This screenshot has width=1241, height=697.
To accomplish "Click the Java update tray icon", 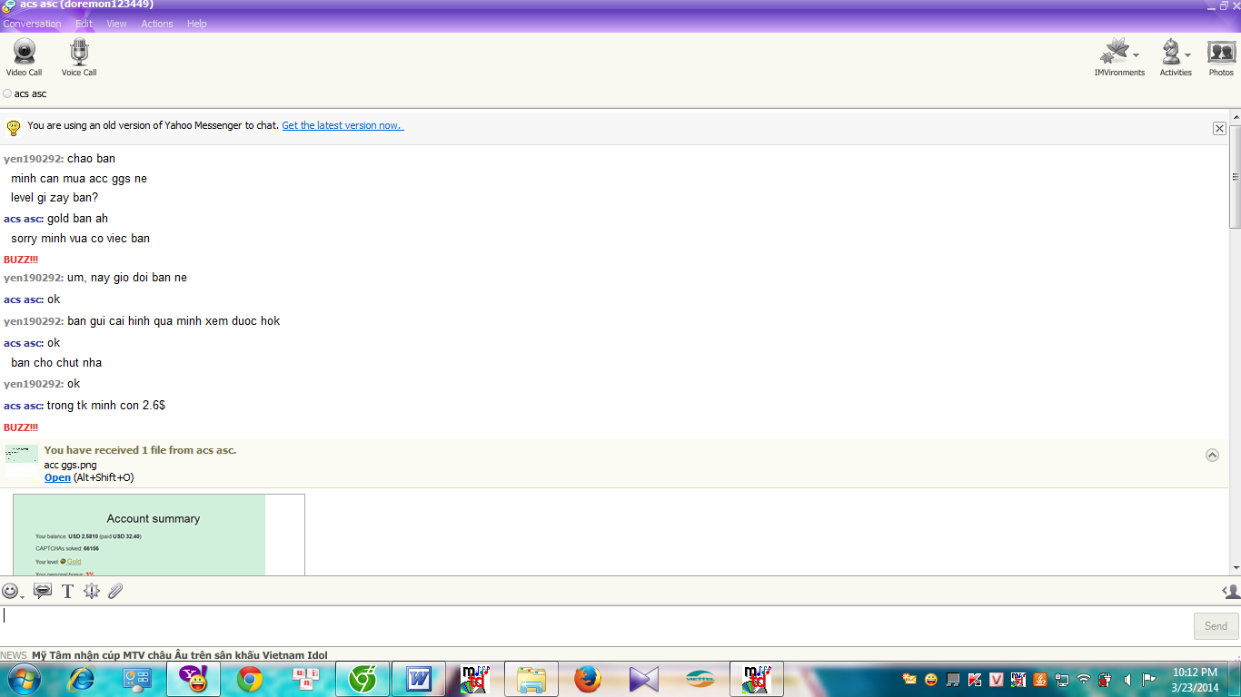I will click(1040, 679).
